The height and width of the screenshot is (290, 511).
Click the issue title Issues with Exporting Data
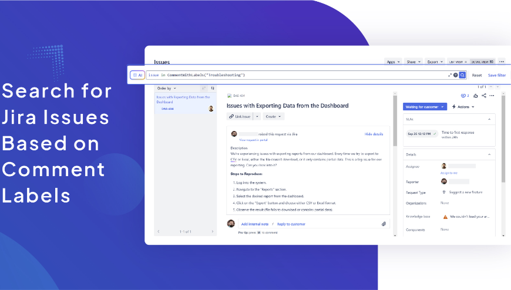(287, 106)
